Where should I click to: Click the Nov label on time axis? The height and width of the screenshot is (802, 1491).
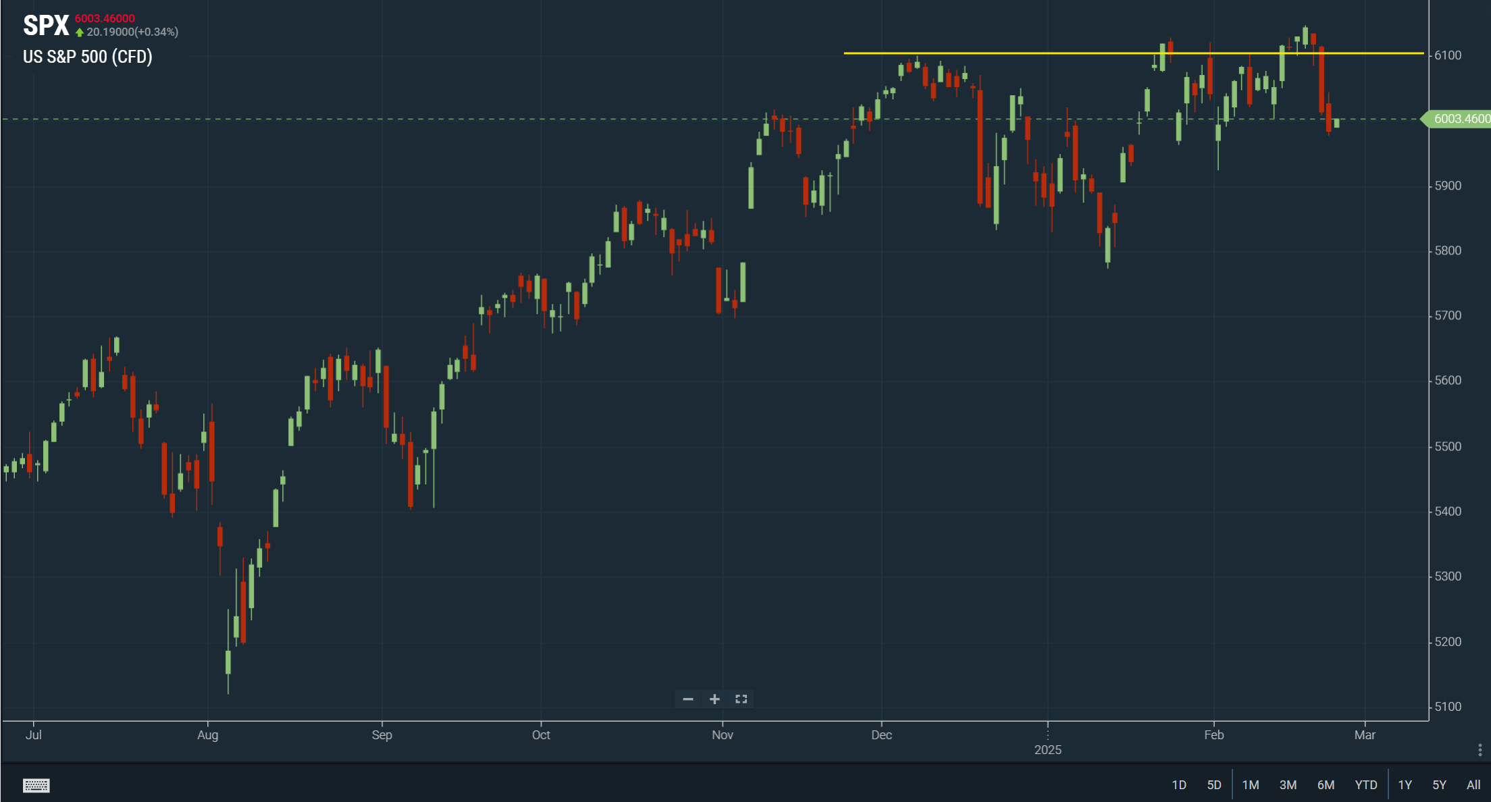pos(723,734)
